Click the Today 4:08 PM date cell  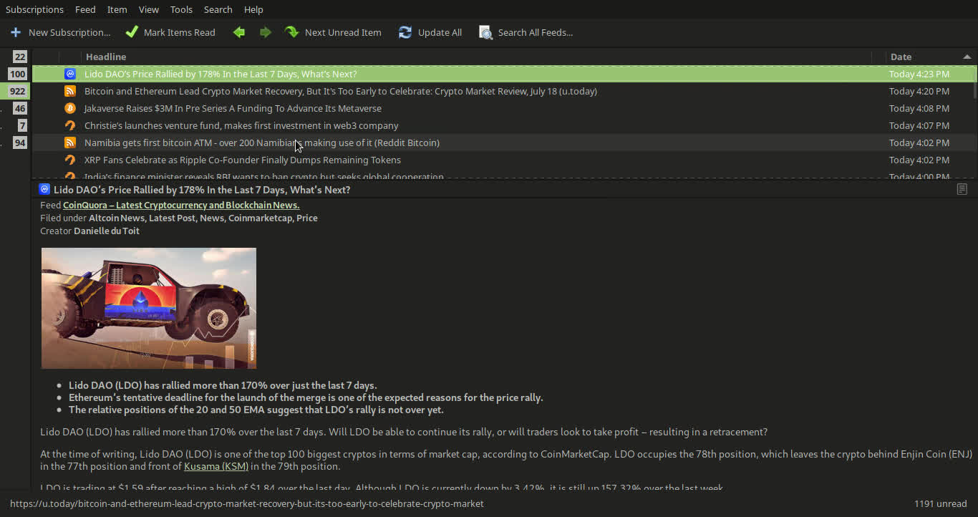[919, 108]
